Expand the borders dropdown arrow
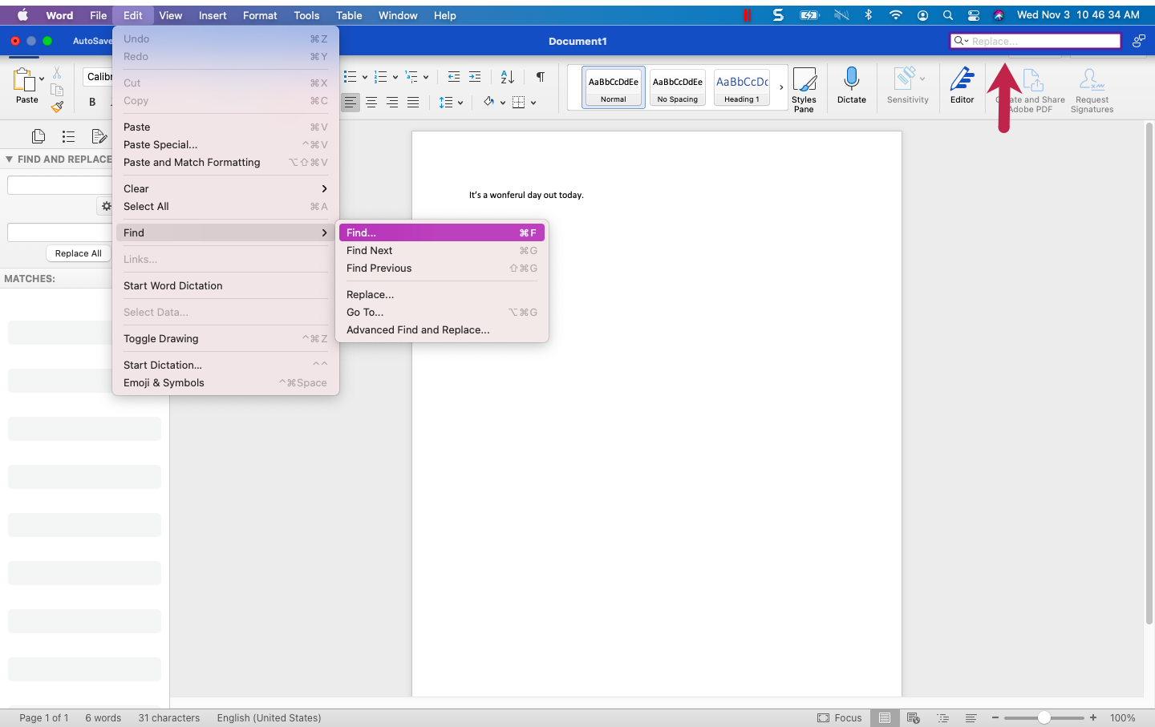The width and height of the screenshot is (1155, 727). coord(534,102)
